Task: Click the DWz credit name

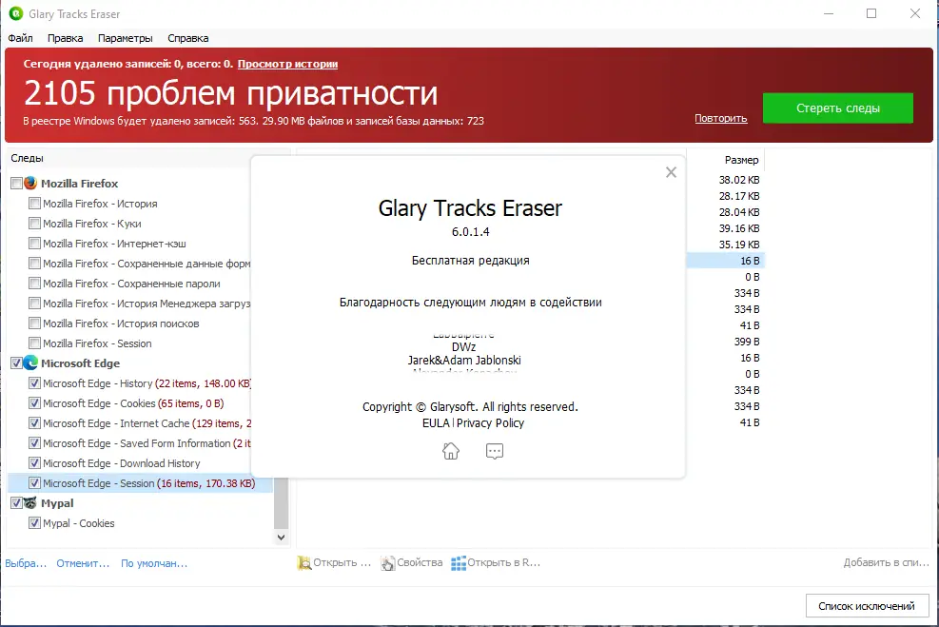Action: click(464, 346)
